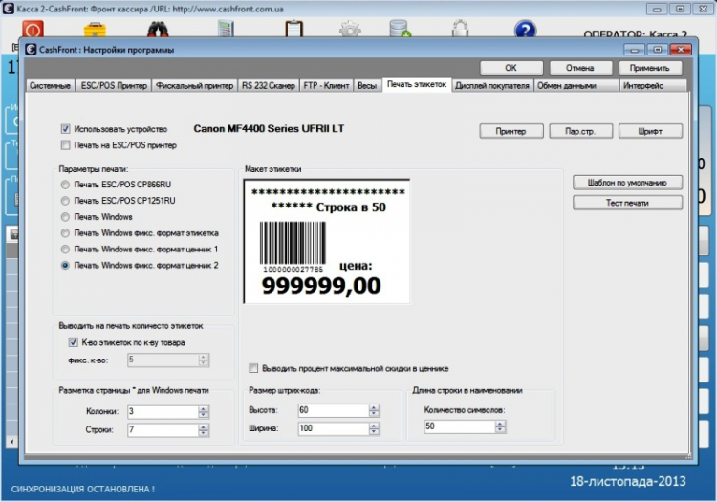Select 'Печать Windows' radio option
The height and width of the screenshot is (502, 717).
65,217
